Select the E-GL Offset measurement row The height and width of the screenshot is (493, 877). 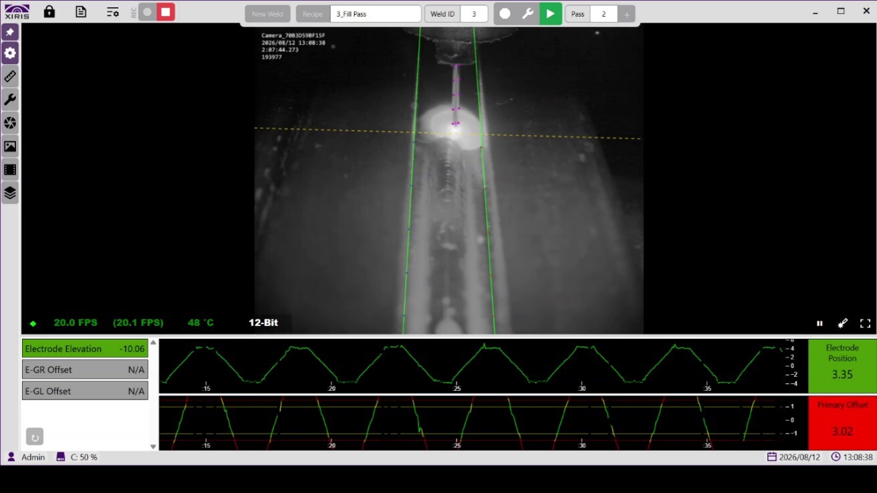tap(85, 391)
